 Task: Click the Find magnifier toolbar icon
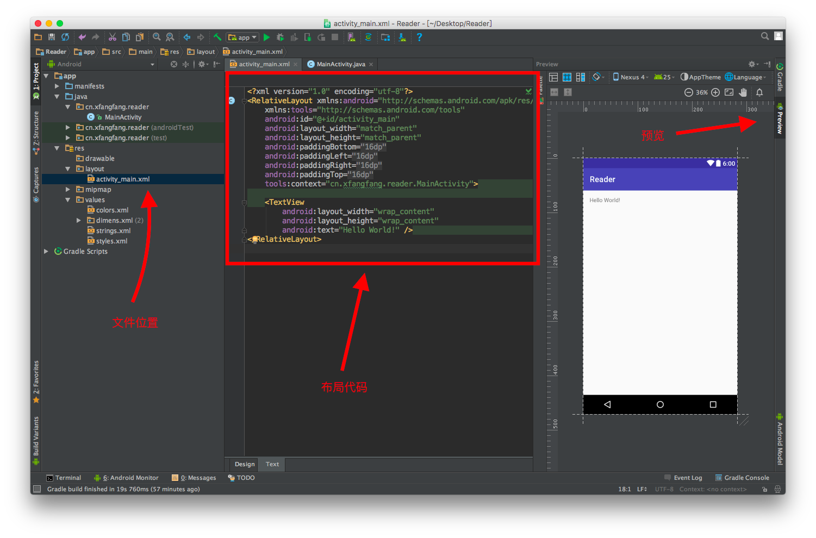coord(157,37)
